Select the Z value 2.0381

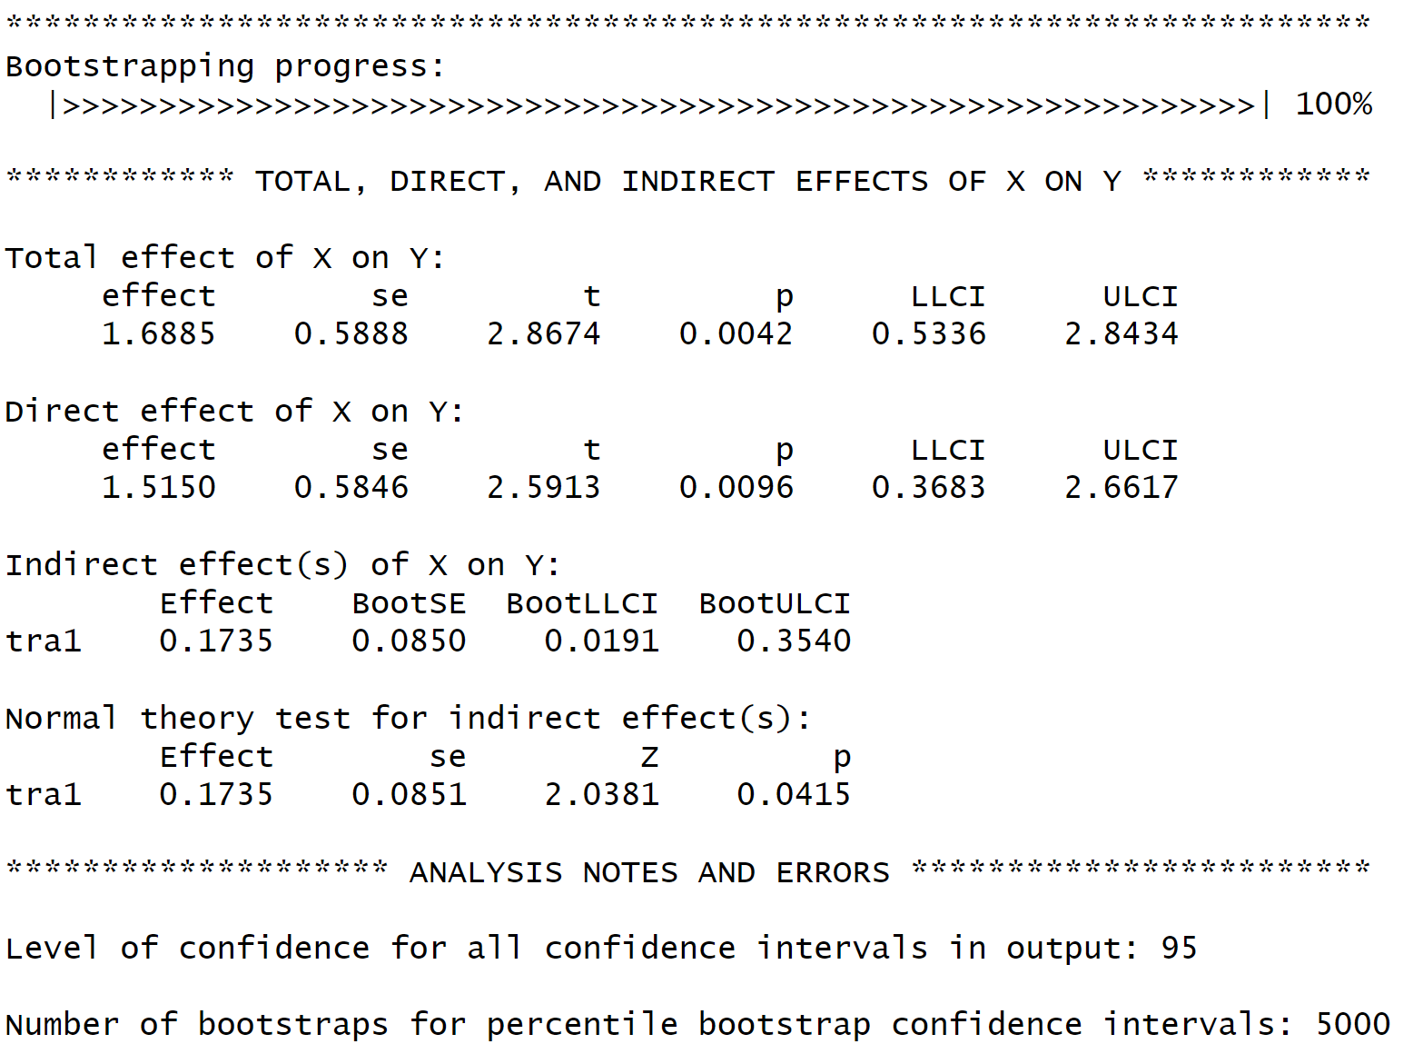click(601, 795)
